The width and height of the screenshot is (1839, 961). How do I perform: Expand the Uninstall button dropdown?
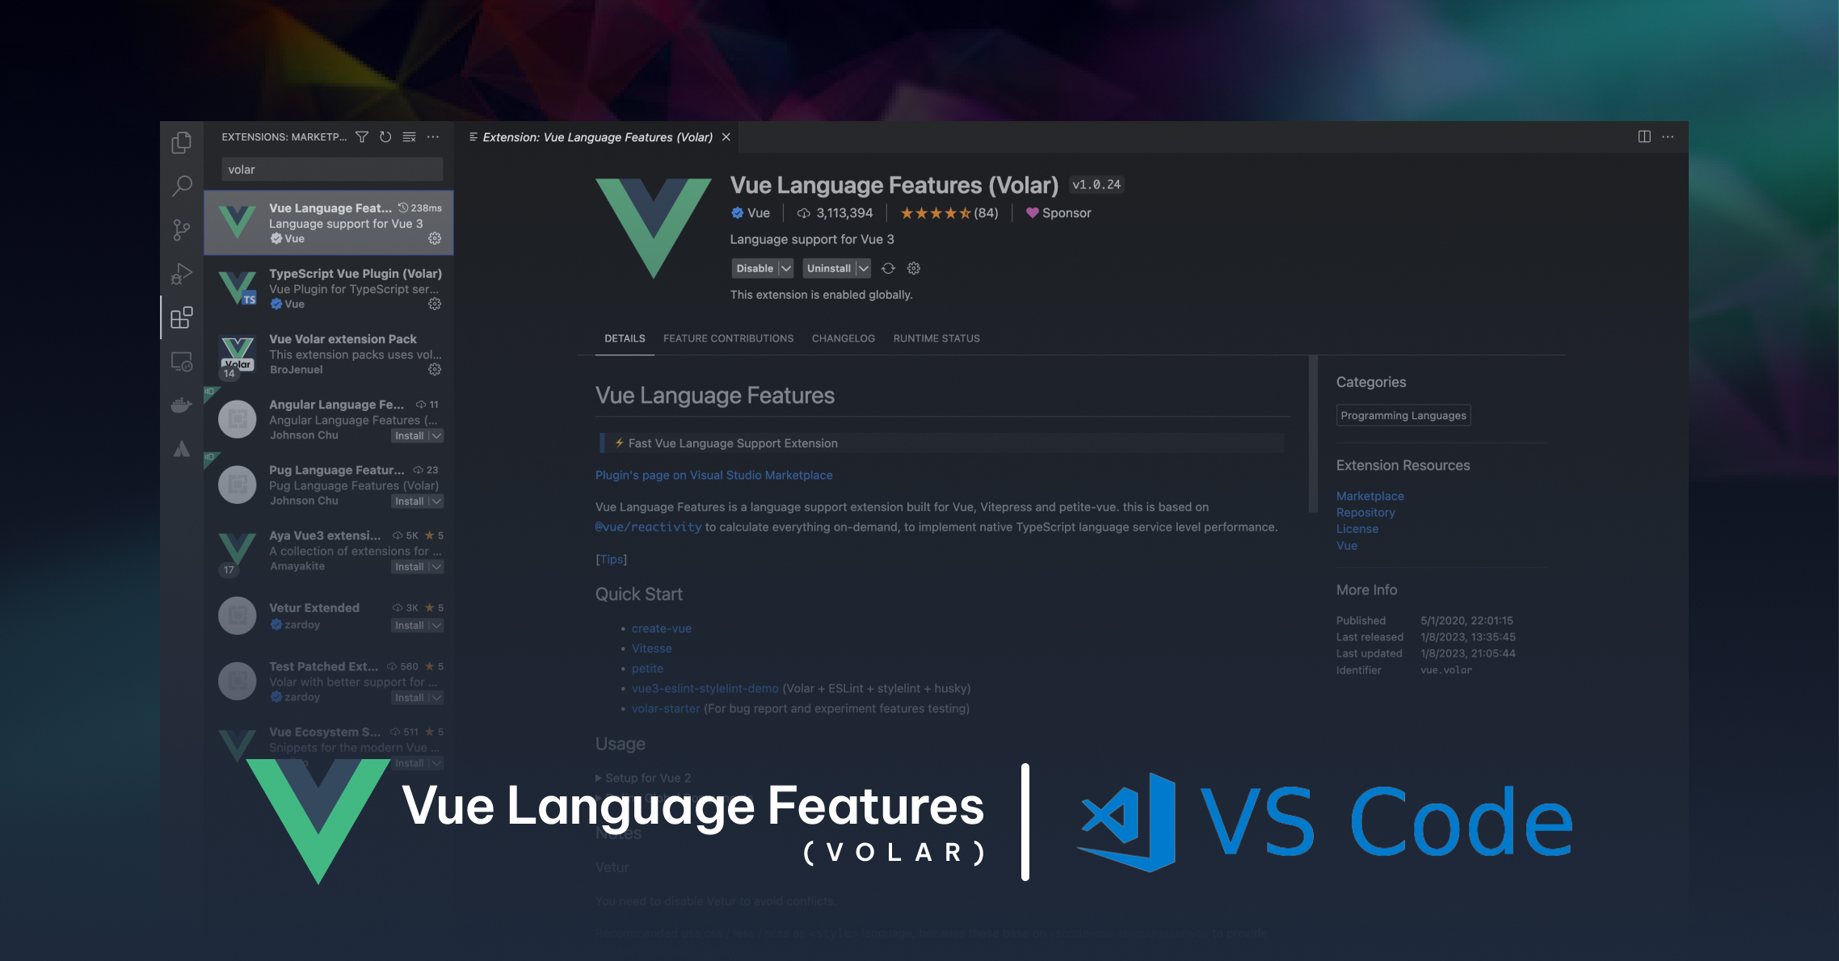point(859,268)
